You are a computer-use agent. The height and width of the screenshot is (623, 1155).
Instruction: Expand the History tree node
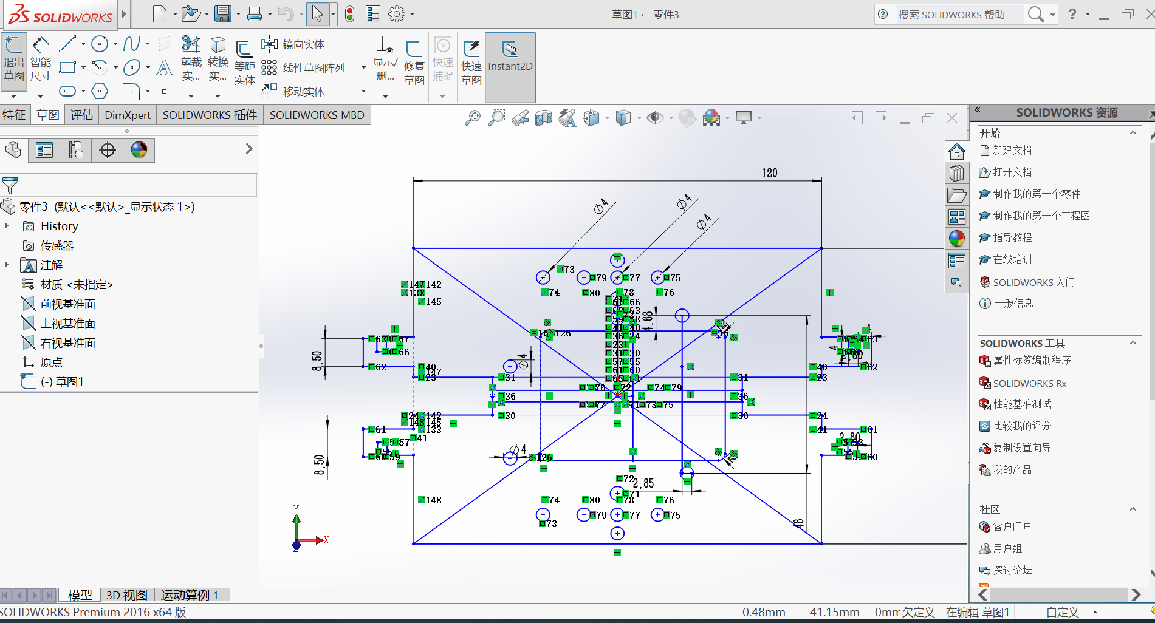point(7,226)
